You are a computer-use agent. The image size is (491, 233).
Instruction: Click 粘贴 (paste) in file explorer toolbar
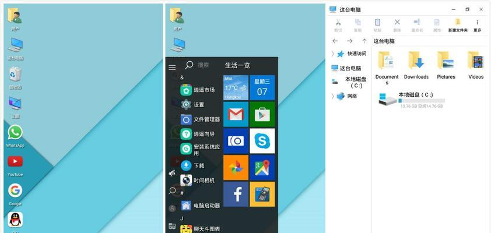click(x=378, y=26)
